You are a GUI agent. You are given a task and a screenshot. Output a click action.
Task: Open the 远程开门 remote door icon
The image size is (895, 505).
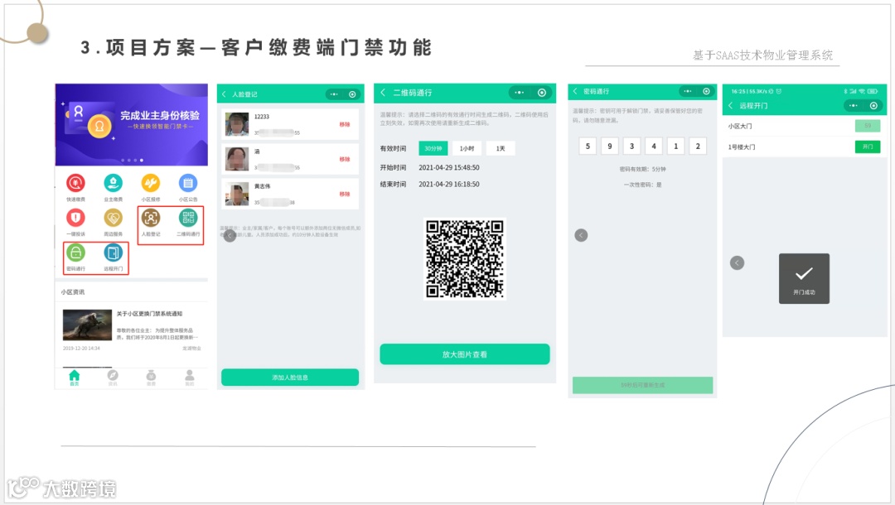click(x=113, y=252)
